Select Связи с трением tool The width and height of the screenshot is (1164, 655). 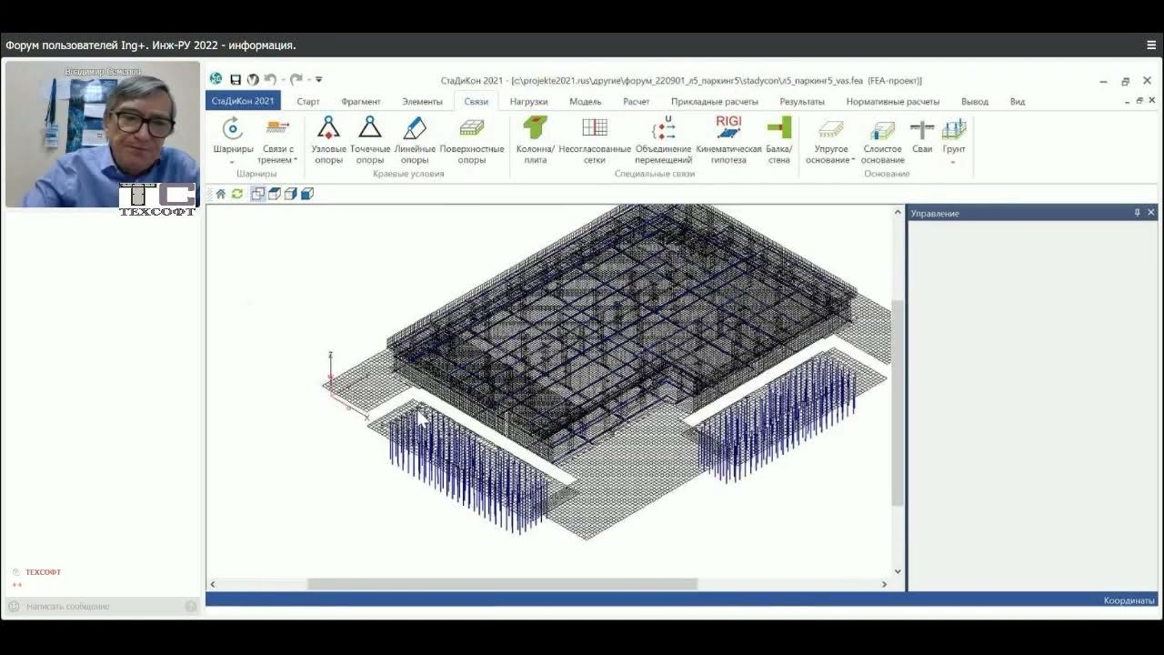pyautogui.click(x=277, y=139)
